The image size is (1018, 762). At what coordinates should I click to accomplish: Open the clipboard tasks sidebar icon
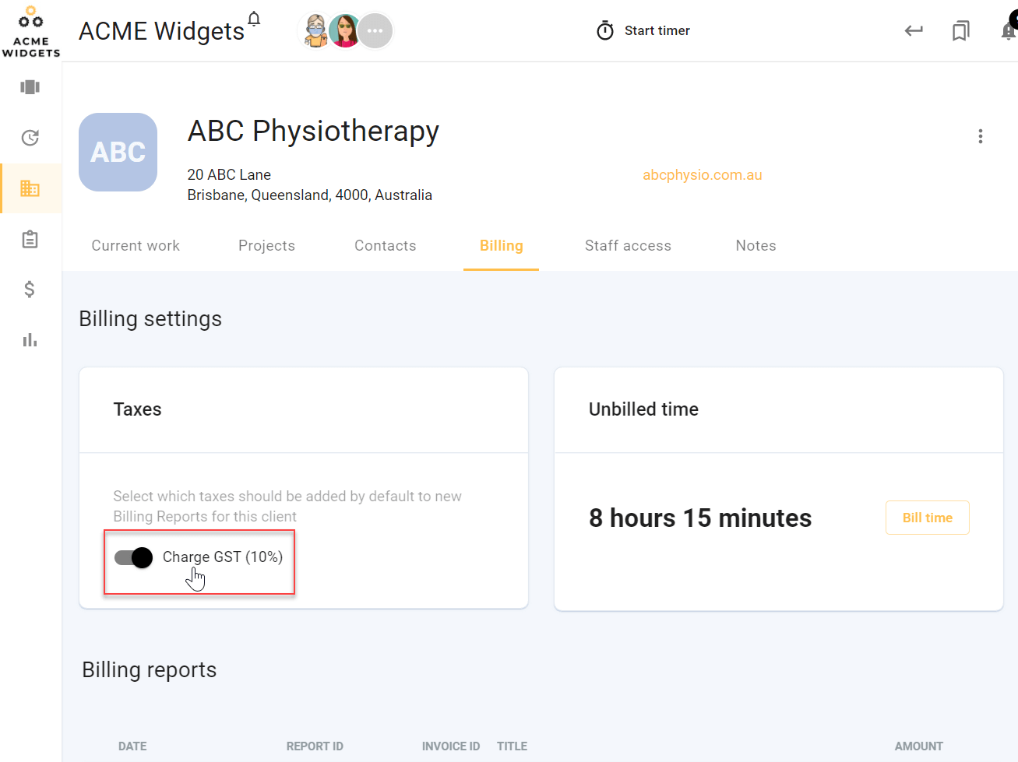(30, 239)
